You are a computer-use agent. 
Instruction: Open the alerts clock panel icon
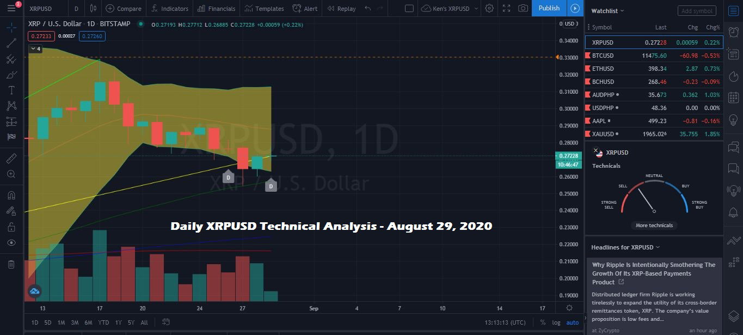pos(734,32)
